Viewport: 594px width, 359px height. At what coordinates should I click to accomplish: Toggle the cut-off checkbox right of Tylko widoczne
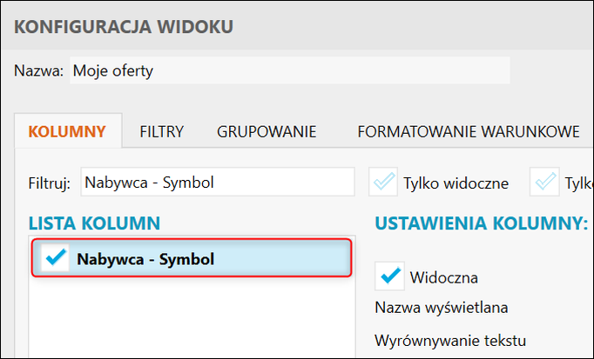547,183
